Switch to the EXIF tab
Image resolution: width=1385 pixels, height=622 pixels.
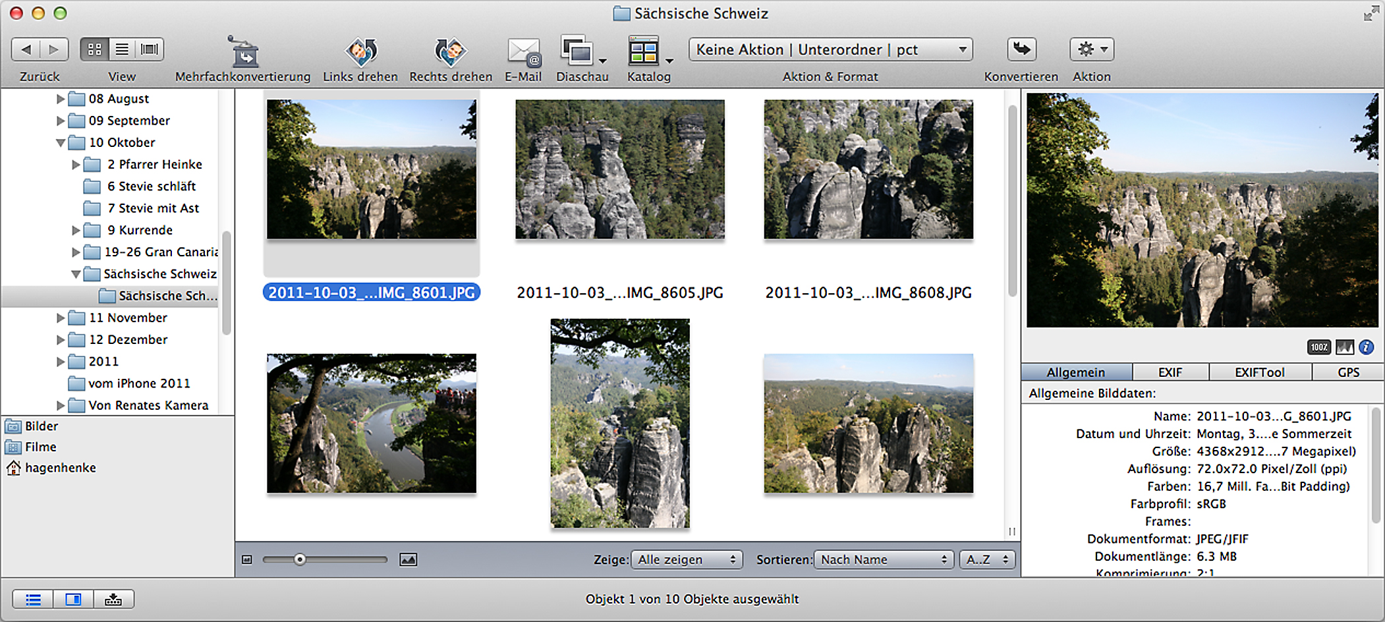coord(1170,372)
